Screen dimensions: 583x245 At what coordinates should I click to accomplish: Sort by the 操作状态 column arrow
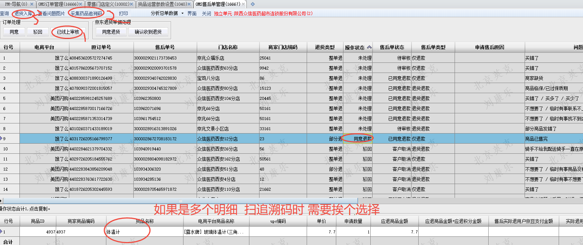pyautogui.click(x=369, y=48)
